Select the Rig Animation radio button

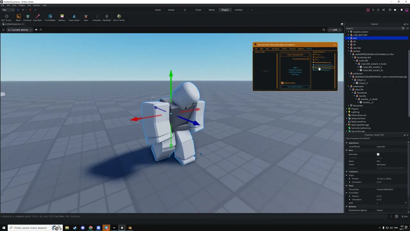click(x=282, y=83)
